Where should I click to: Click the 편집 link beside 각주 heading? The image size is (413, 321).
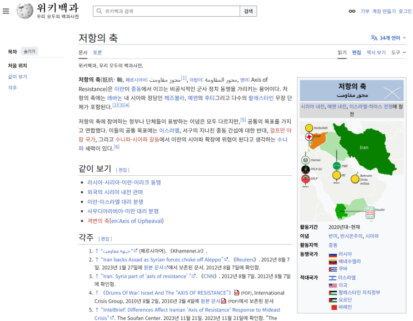click(x=105, y=239)
